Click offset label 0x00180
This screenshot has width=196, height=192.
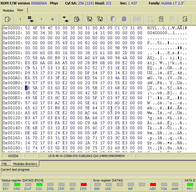[12, 148]
